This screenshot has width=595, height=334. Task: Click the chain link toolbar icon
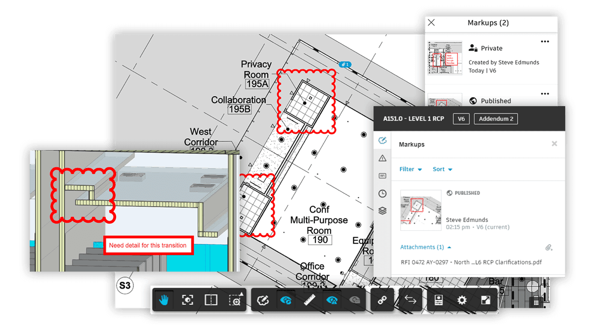(x=382, y=300)
